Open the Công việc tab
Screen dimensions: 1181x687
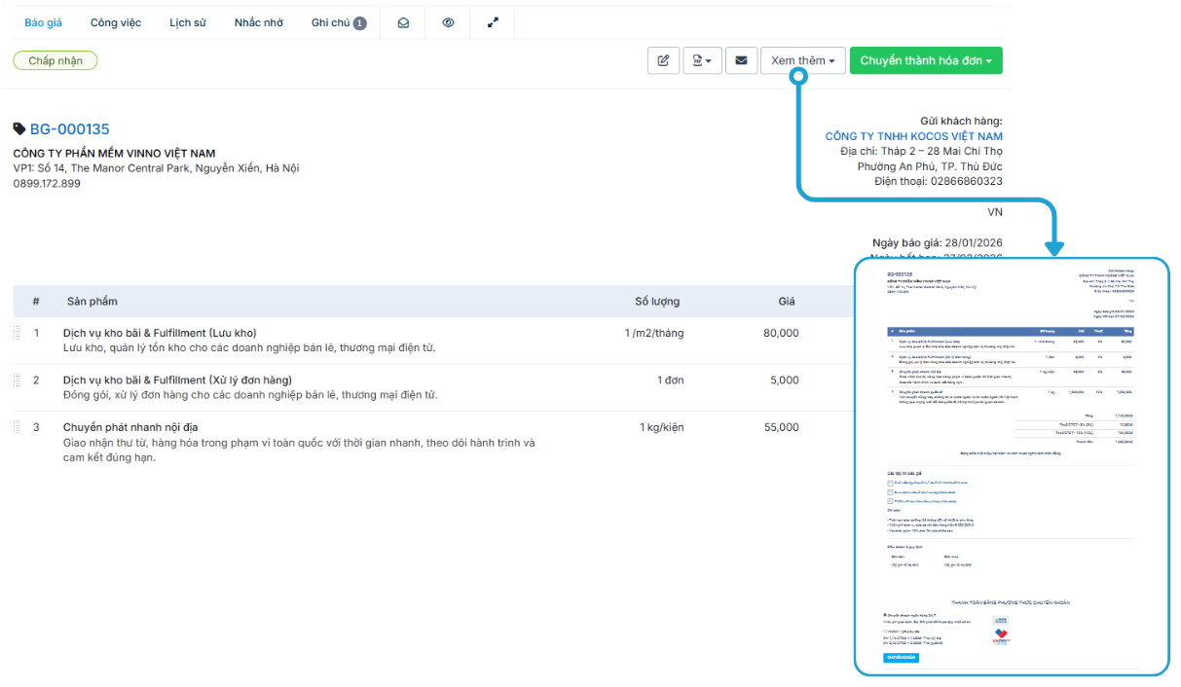(116, 22)
